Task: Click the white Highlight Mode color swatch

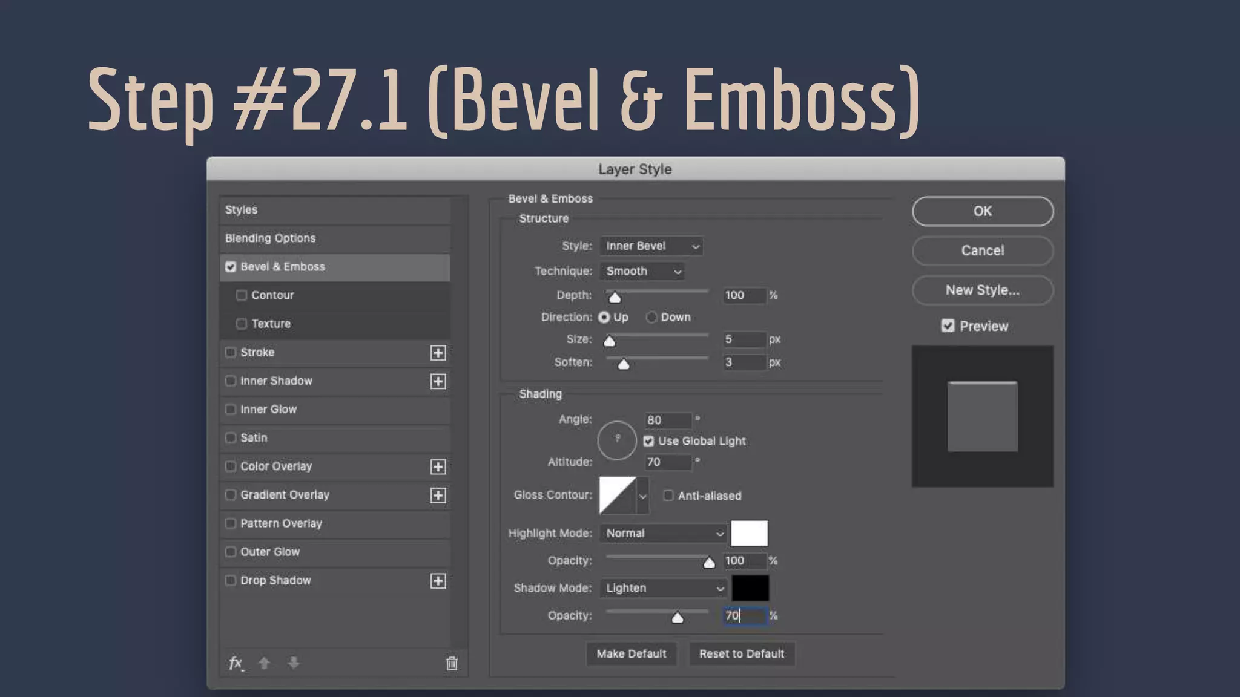Action: click(749, 533)
